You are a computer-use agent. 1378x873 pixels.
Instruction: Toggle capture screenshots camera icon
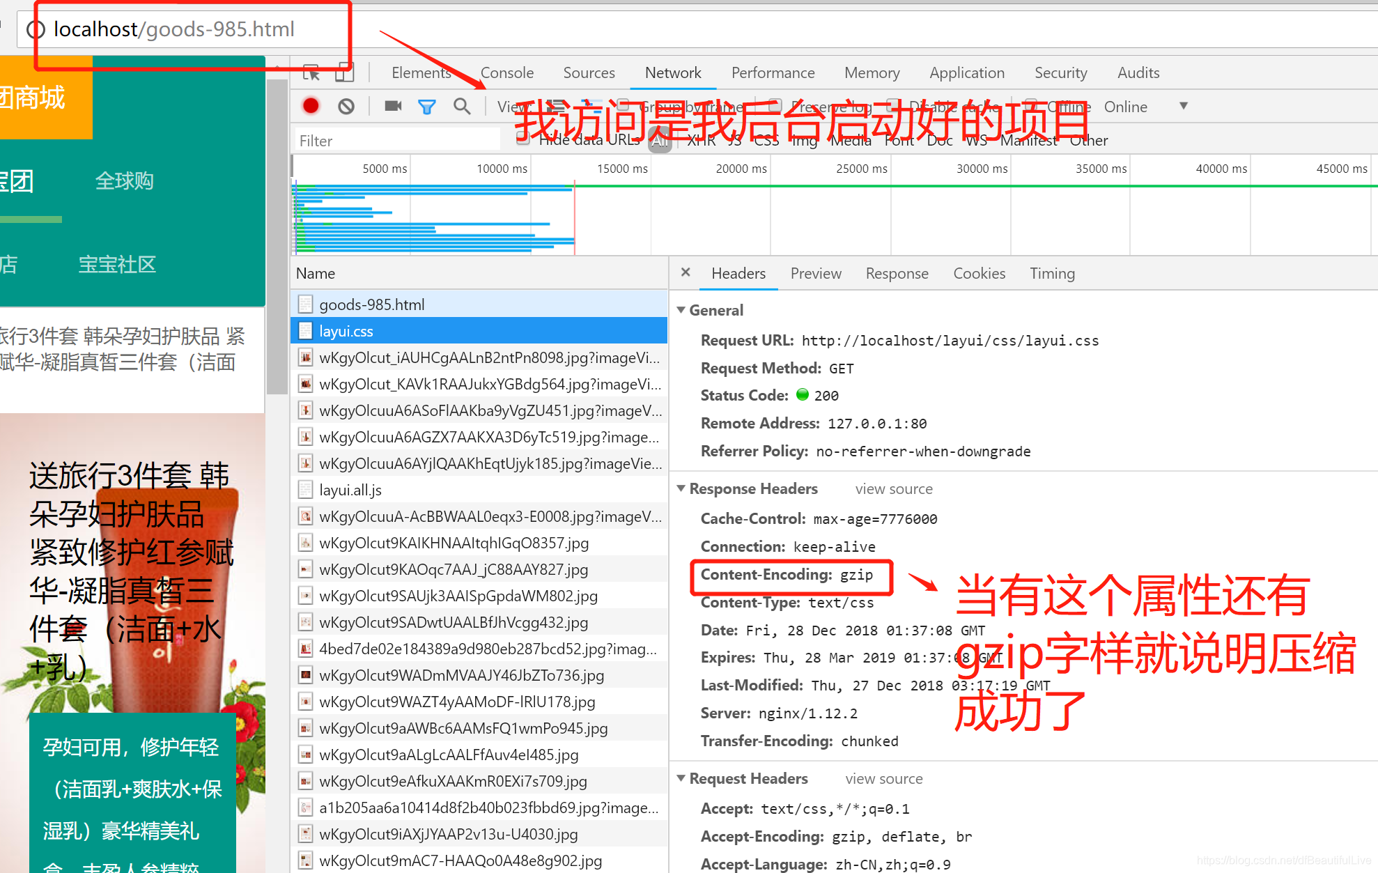point(393,106)
